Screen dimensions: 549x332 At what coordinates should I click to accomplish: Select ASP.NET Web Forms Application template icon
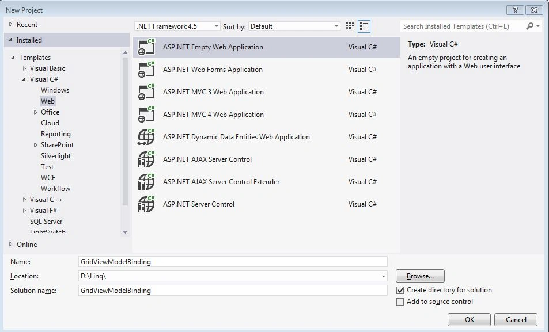146,70
